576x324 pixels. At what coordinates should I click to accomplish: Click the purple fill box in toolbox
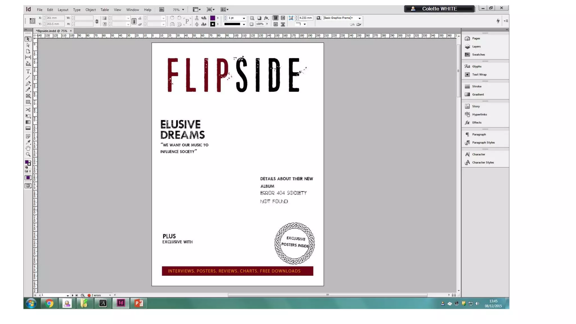(27, 162)
